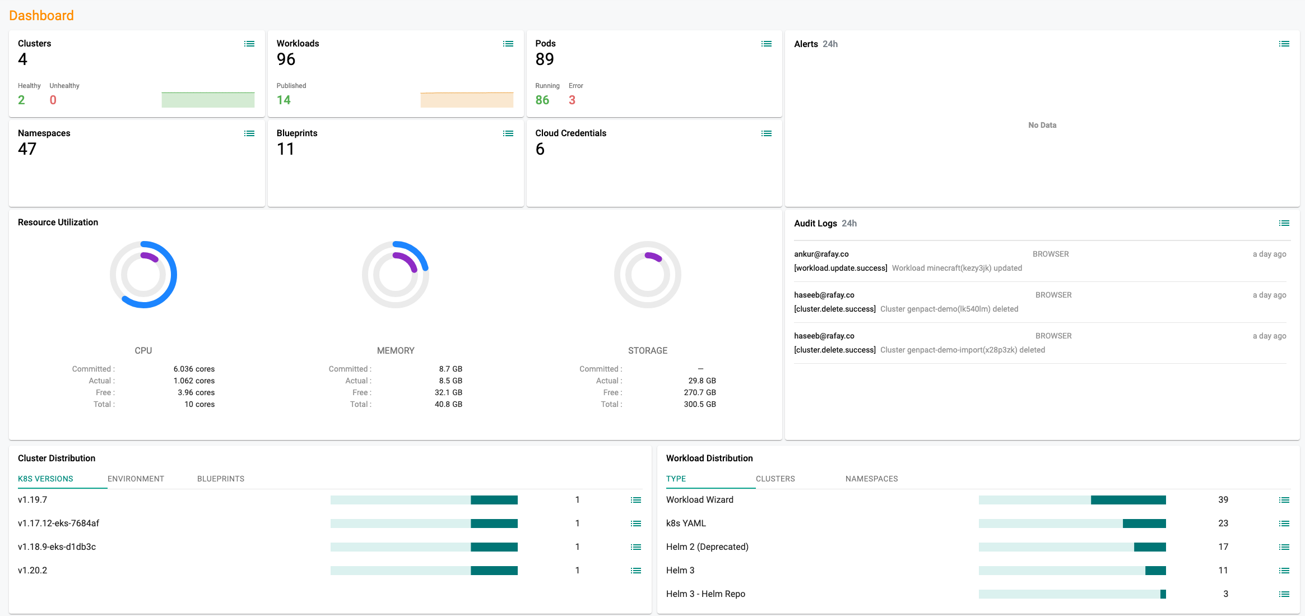Click the Workloads total 96
1305x616 pixels.
click(286, 59)
